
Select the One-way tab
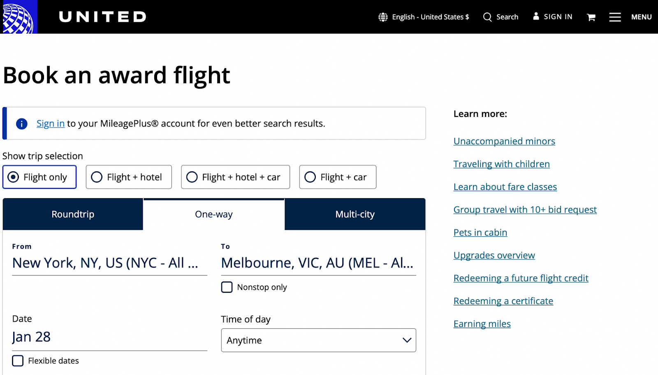[x=214, y=214]
